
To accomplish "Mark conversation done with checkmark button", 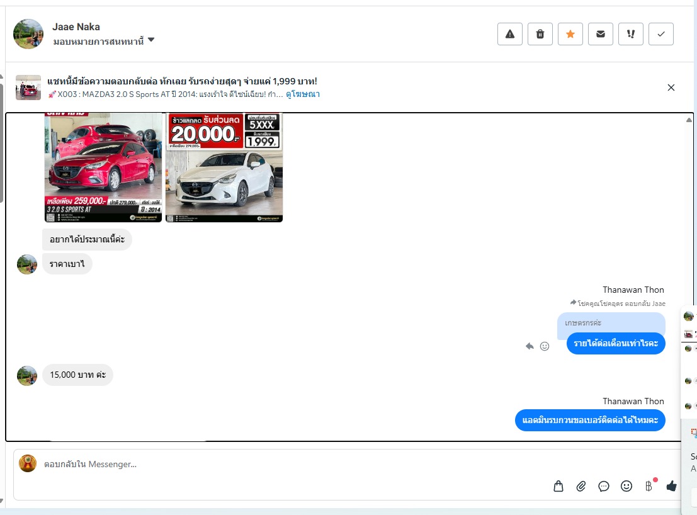I will 661,34.
